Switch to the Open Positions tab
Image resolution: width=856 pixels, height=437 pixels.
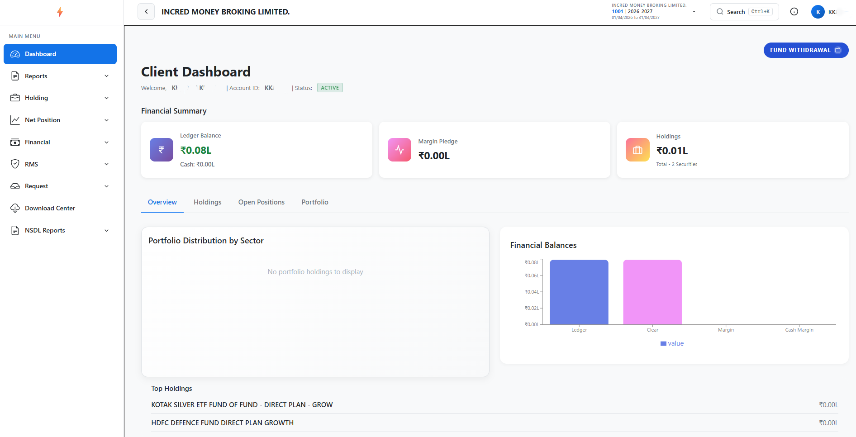click(262, 202)
